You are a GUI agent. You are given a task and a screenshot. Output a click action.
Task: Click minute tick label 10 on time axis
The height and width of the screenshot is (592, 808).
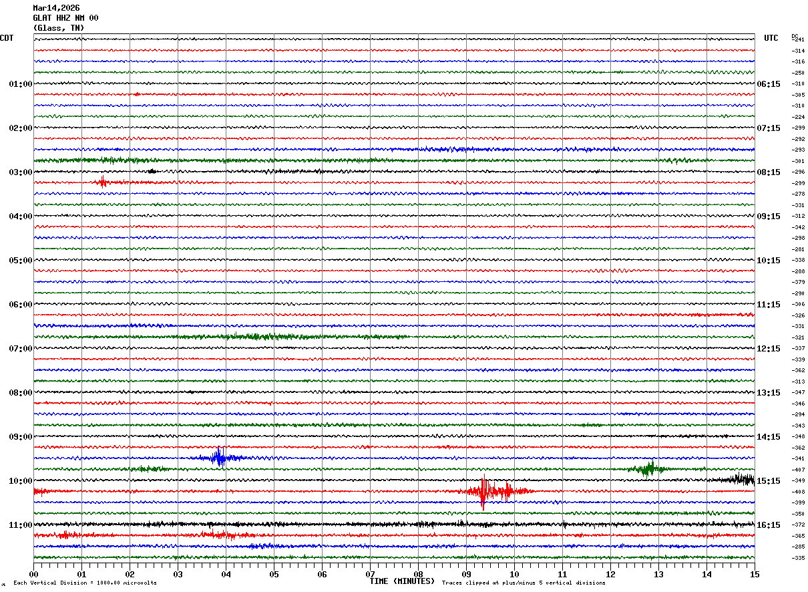coord(514,574)
